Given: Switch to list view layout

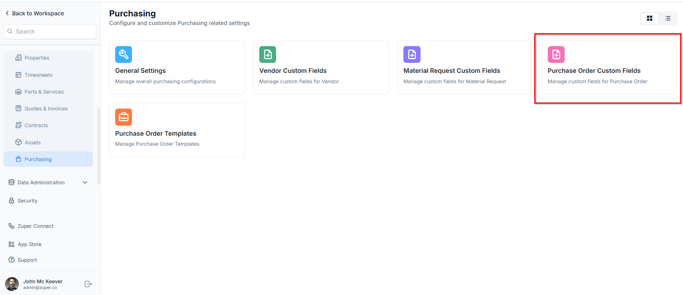Looking at the screenshot, I should [668, 18].
